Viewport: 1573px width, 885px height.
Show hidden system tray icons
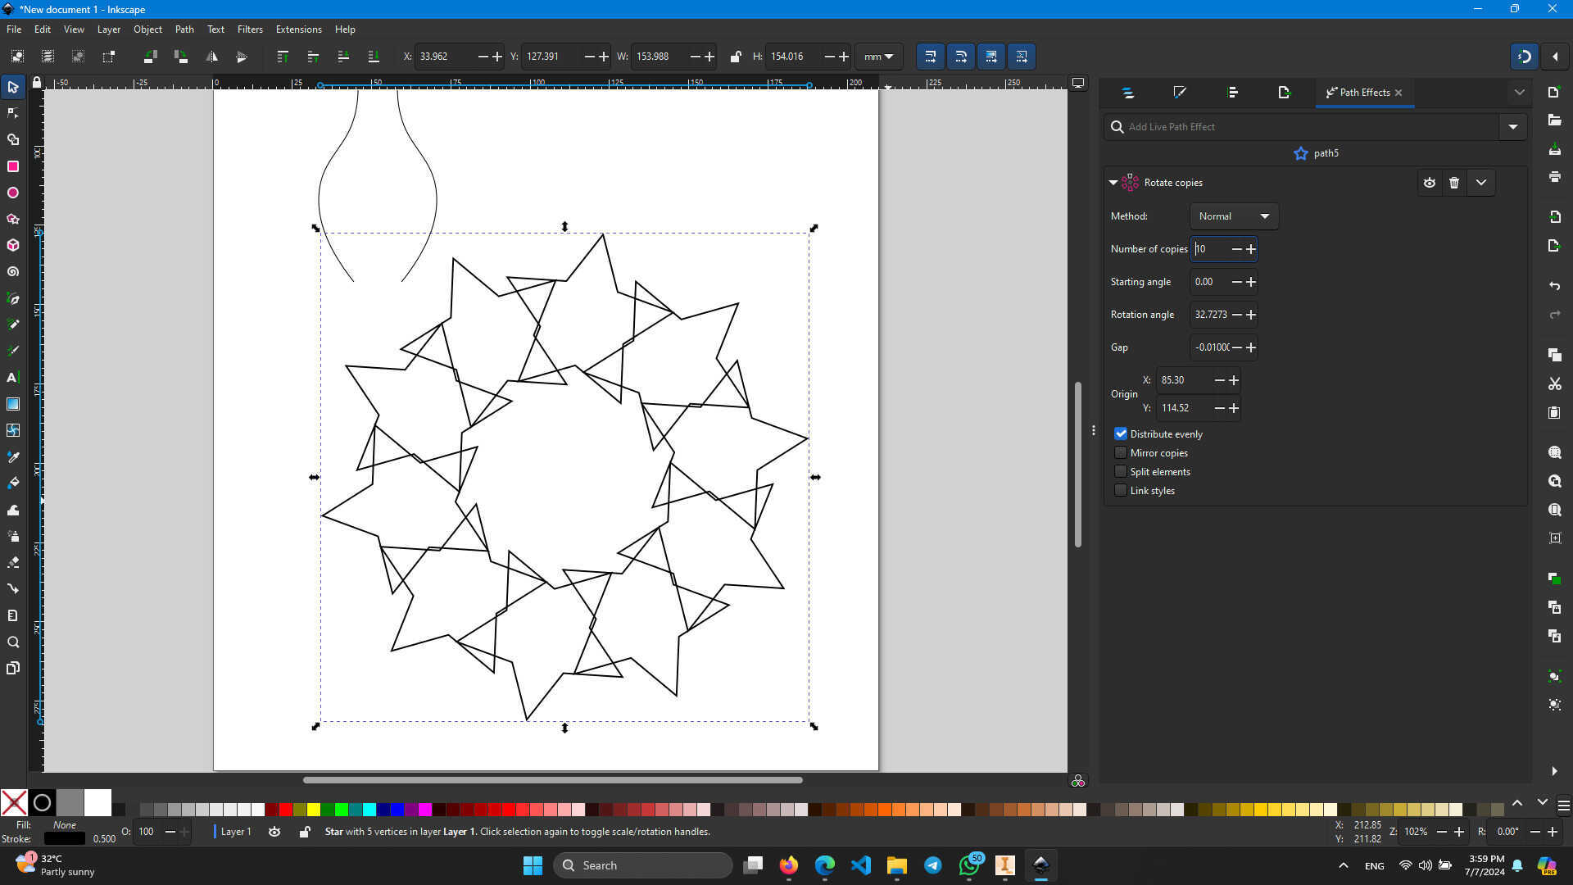click(1343, 865)
